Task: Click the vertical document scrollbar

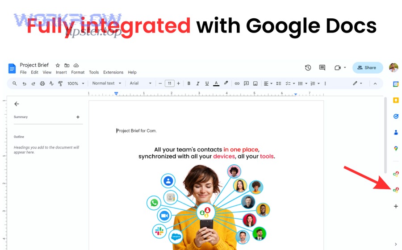Action: [x=385, y=135]
